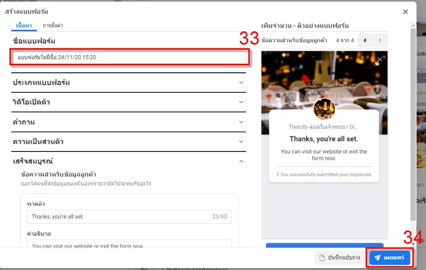The image size is (426, 270).
Task: Close the สร้างแบบฟอร์ม dialog
Action: 406,12
